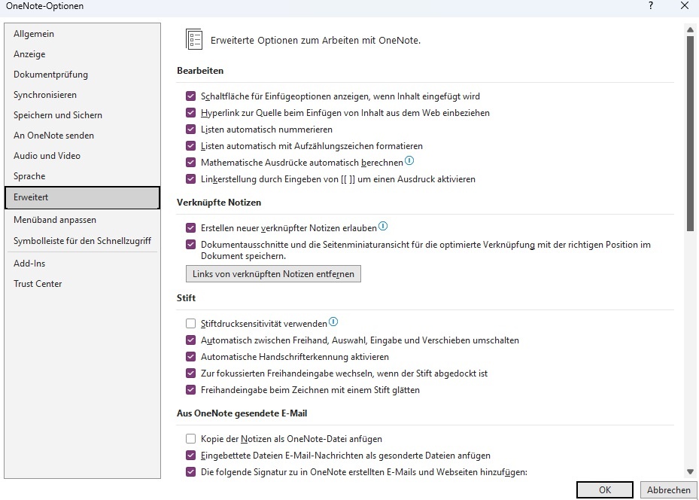Select Dokumentprüfung in the sidebar
The image size is (699, 500).
[x=82, y=75]
